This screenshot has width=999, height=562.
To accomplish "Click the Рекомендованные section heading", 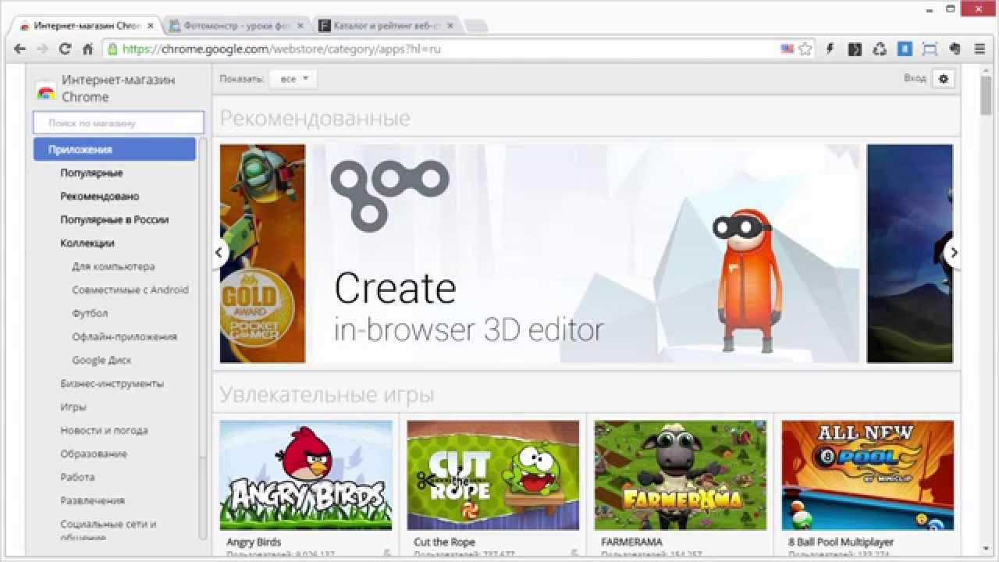I will (x=315, y=118).
